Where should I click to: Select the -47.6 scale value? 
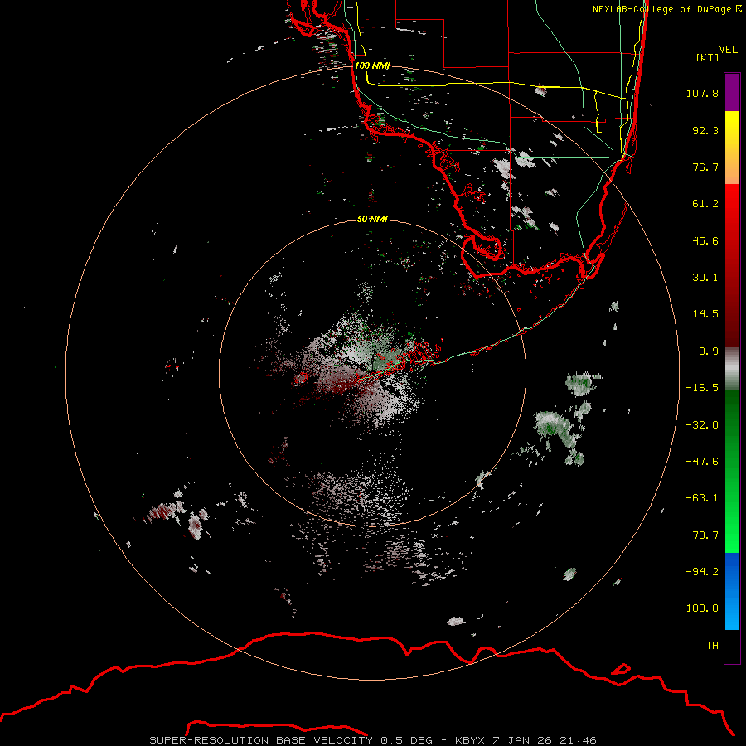point(702,462)
